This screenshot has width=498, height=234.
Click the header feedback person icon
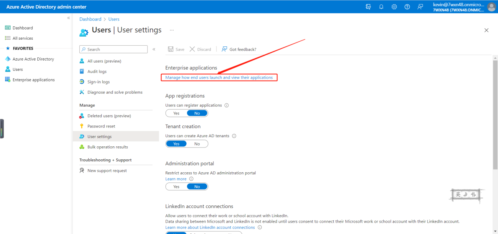420,7
